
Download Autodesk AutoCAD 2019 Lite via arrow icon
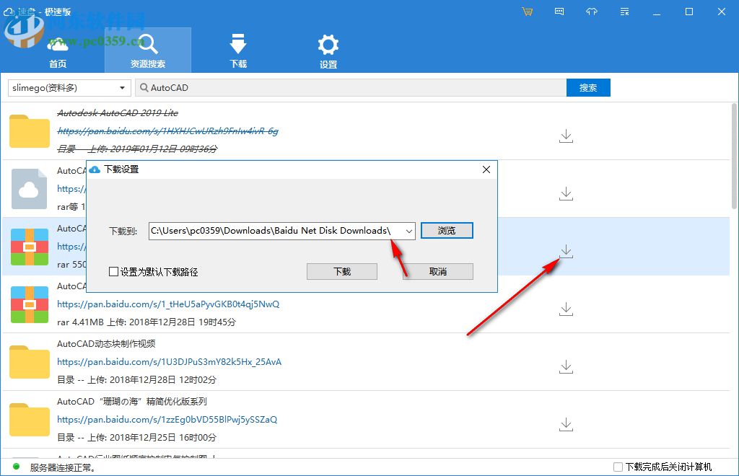click(566, 136)
